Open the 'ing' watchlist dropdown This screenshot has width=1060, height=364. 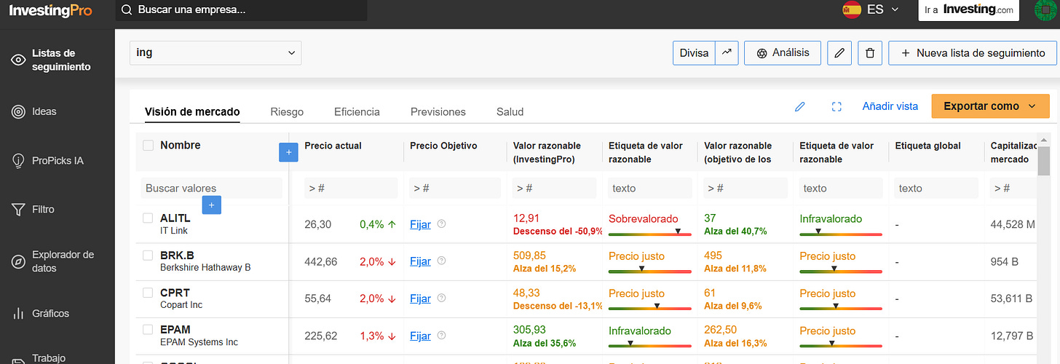[x=215, y=52]
